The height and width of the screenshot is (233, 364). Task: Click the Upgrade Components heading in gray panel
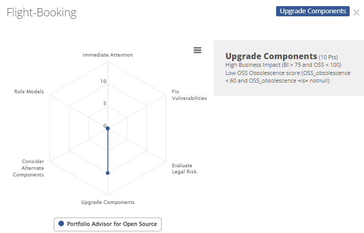[271, 56]
